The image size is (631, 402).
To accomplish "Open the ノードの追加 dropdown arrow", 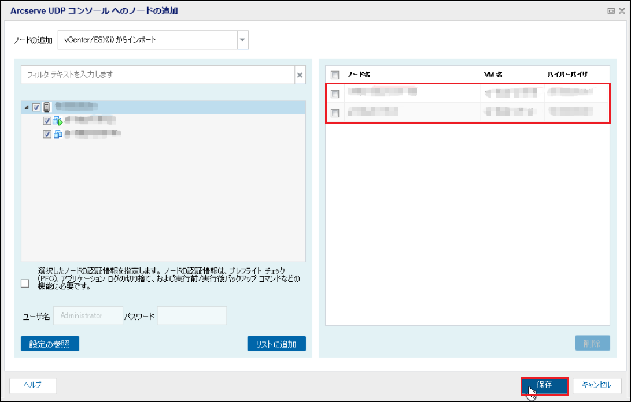I will click(243, 40).
